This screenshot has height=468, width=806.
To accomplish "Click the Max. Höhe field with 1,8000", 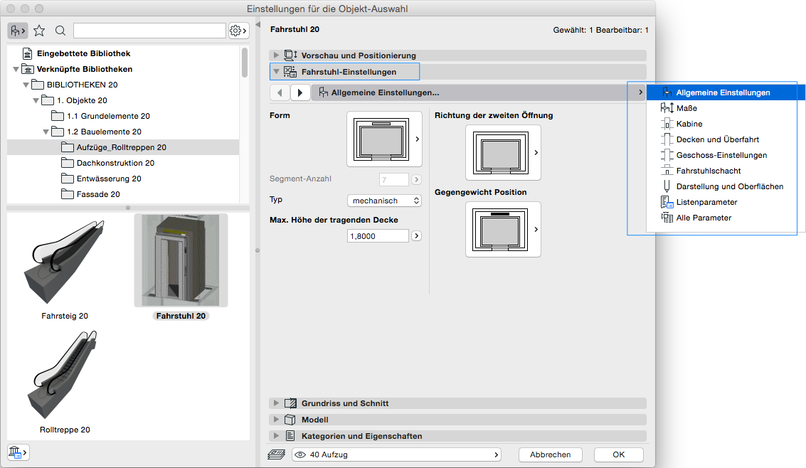I will click(378, 236).
